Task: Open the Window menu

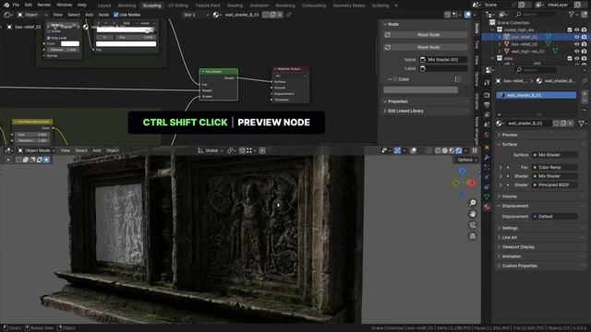Action: [x=64, y=5]
